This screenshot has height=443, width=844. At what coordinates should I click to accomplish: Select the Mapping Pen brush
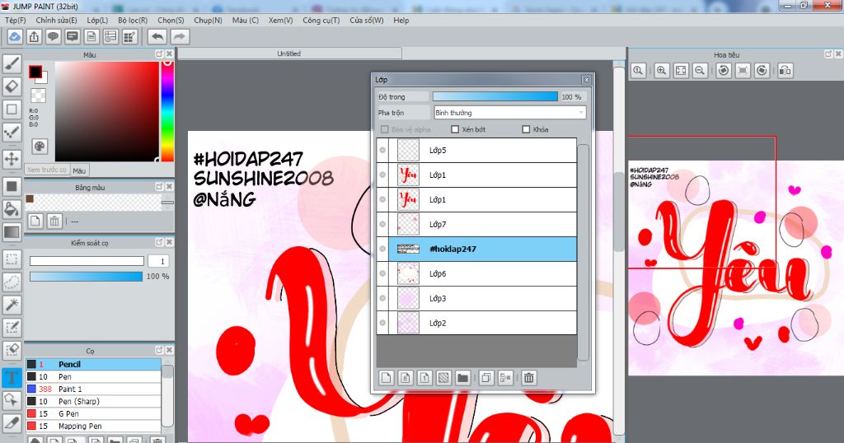[93, 426]
